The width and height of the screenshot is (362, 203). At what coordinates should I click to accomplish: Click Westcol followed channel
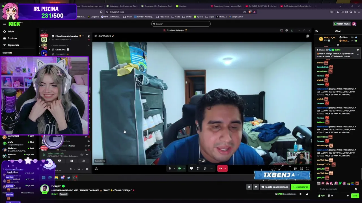point(18,155)
